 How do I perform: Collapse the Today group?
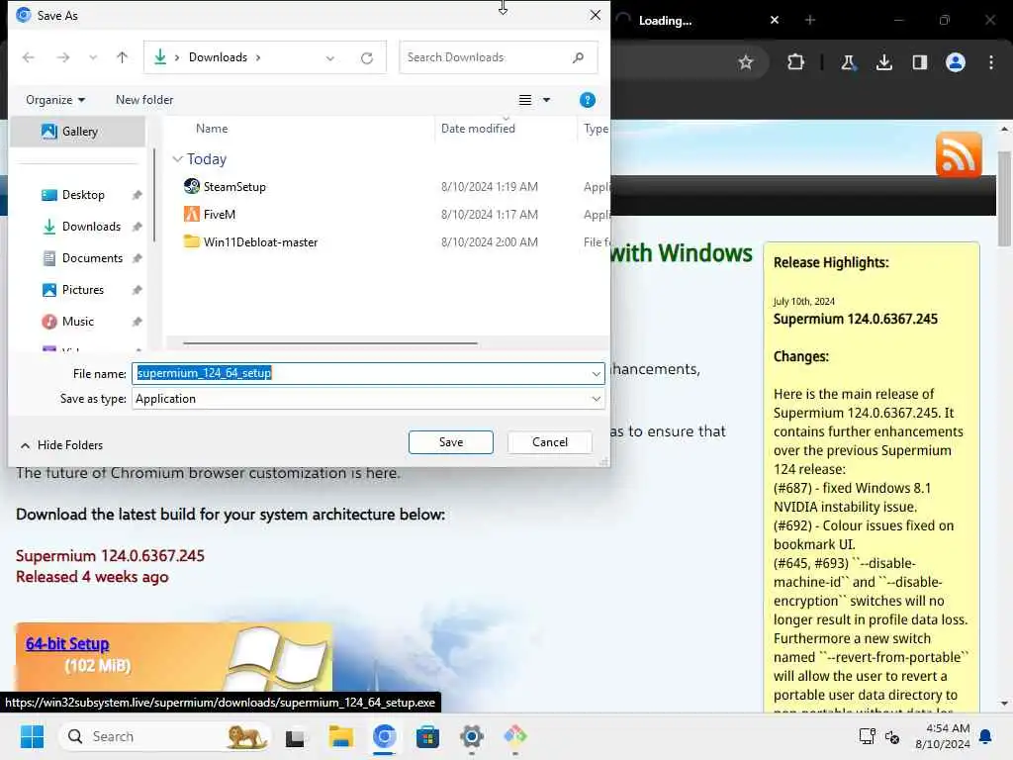click(x=178, y=159)
